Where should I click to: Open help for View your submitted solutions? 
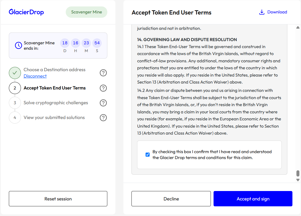tap(103, 118)
